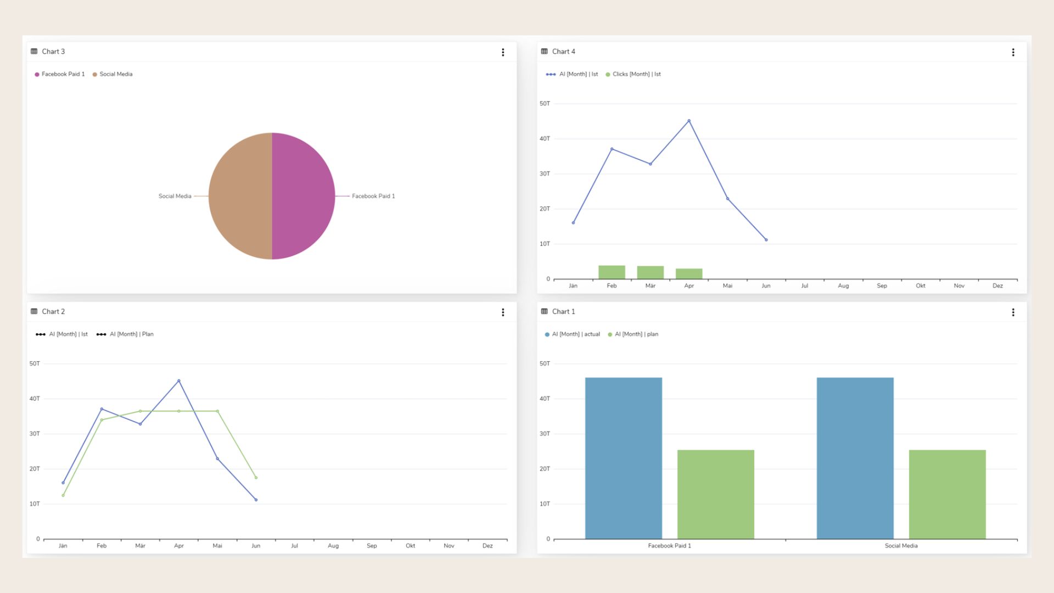Open the options menu of Chart 1
Screen dimensions: 1054x593
(x=1013, y=312)
